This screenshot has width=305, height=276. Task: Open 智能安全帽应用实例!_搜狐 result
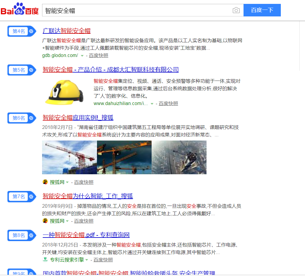(78, 118)
